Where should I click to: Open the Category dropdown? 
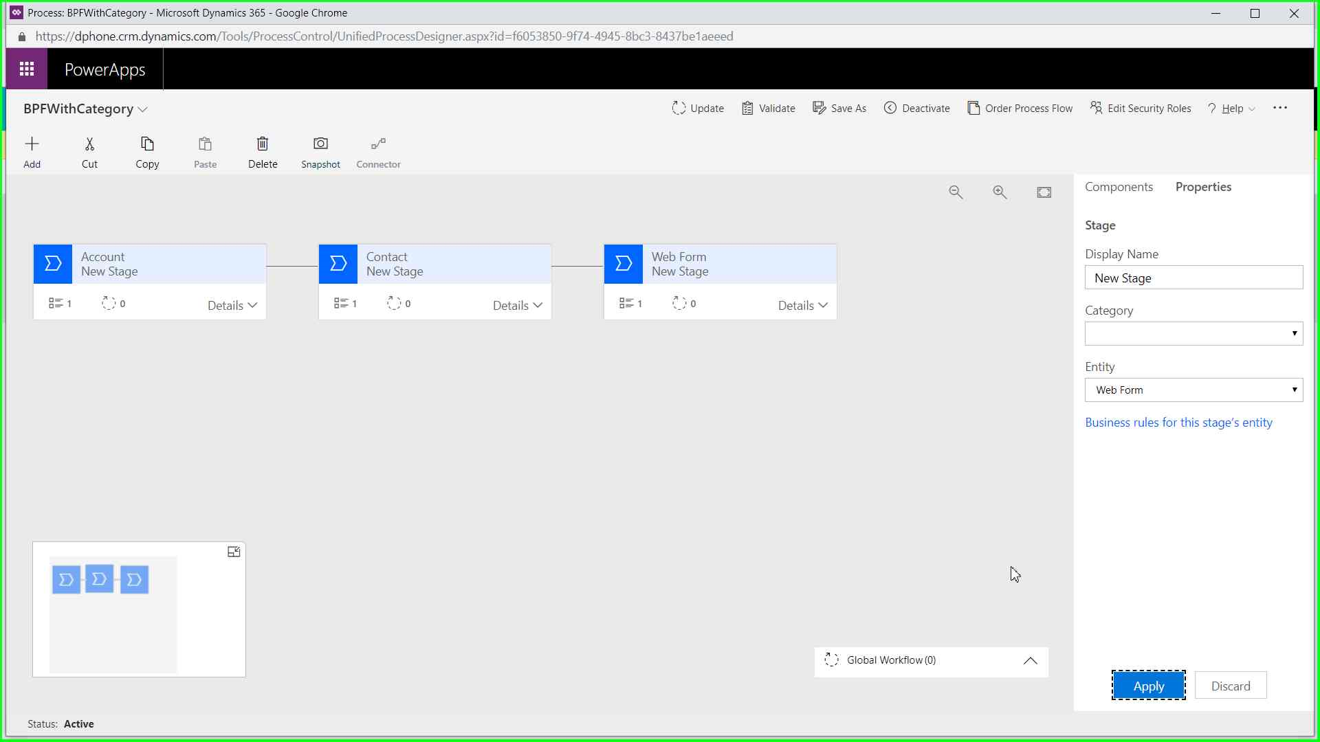pos(1193,334)
